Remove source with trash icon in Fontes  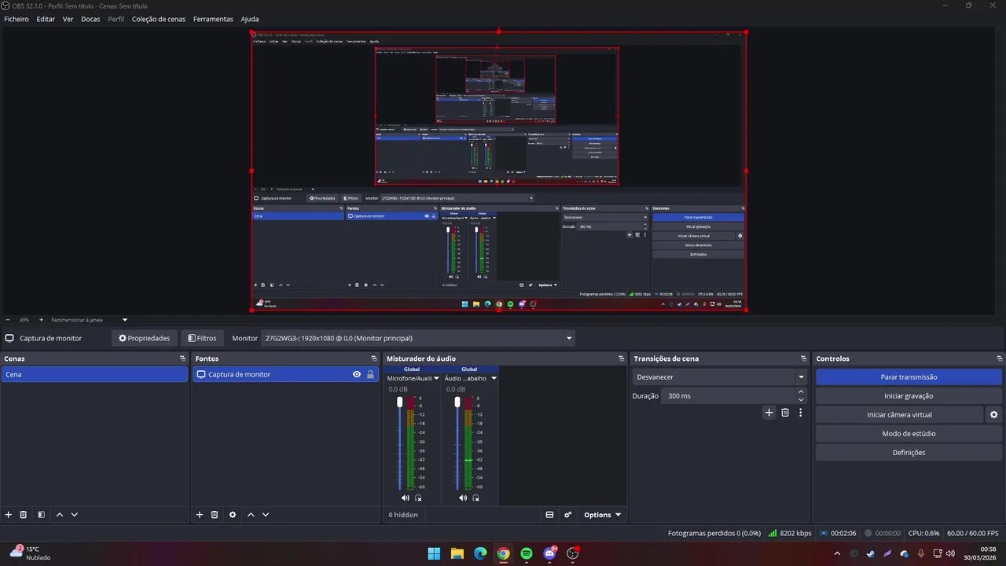(x=215, y=515)
